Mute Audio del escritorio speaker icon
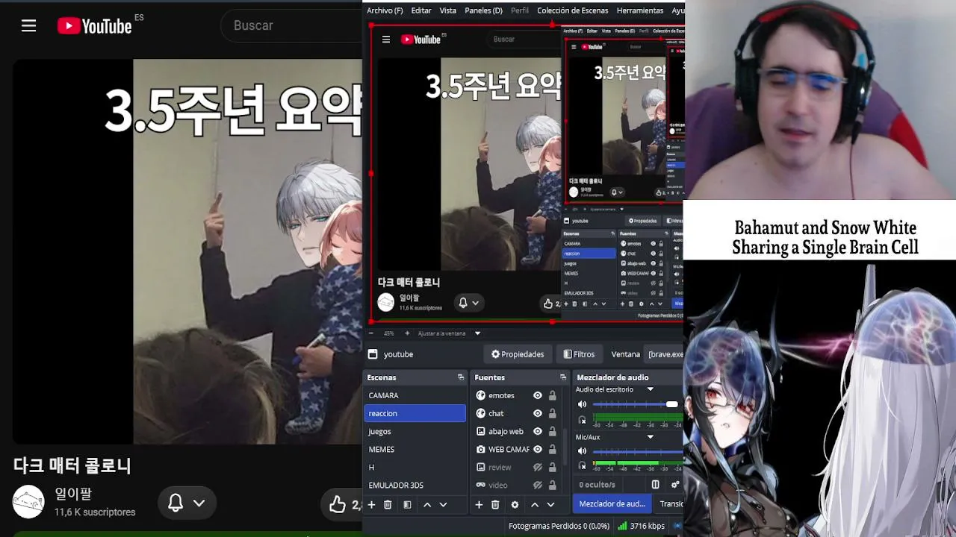The width and height of the screenshot is (956, 537). coord(582,404)
